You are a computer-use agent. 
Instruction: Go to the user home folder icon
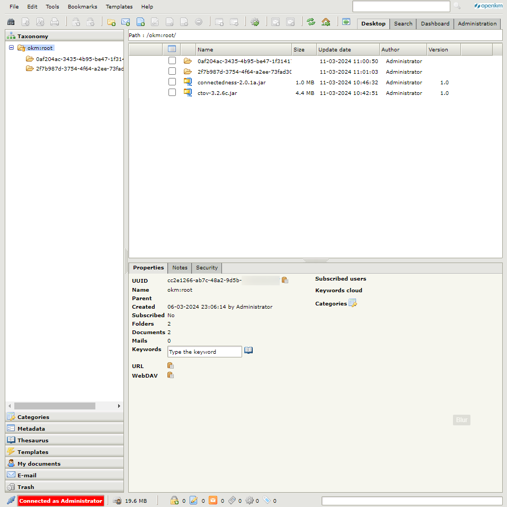click(x=326, y=22)
